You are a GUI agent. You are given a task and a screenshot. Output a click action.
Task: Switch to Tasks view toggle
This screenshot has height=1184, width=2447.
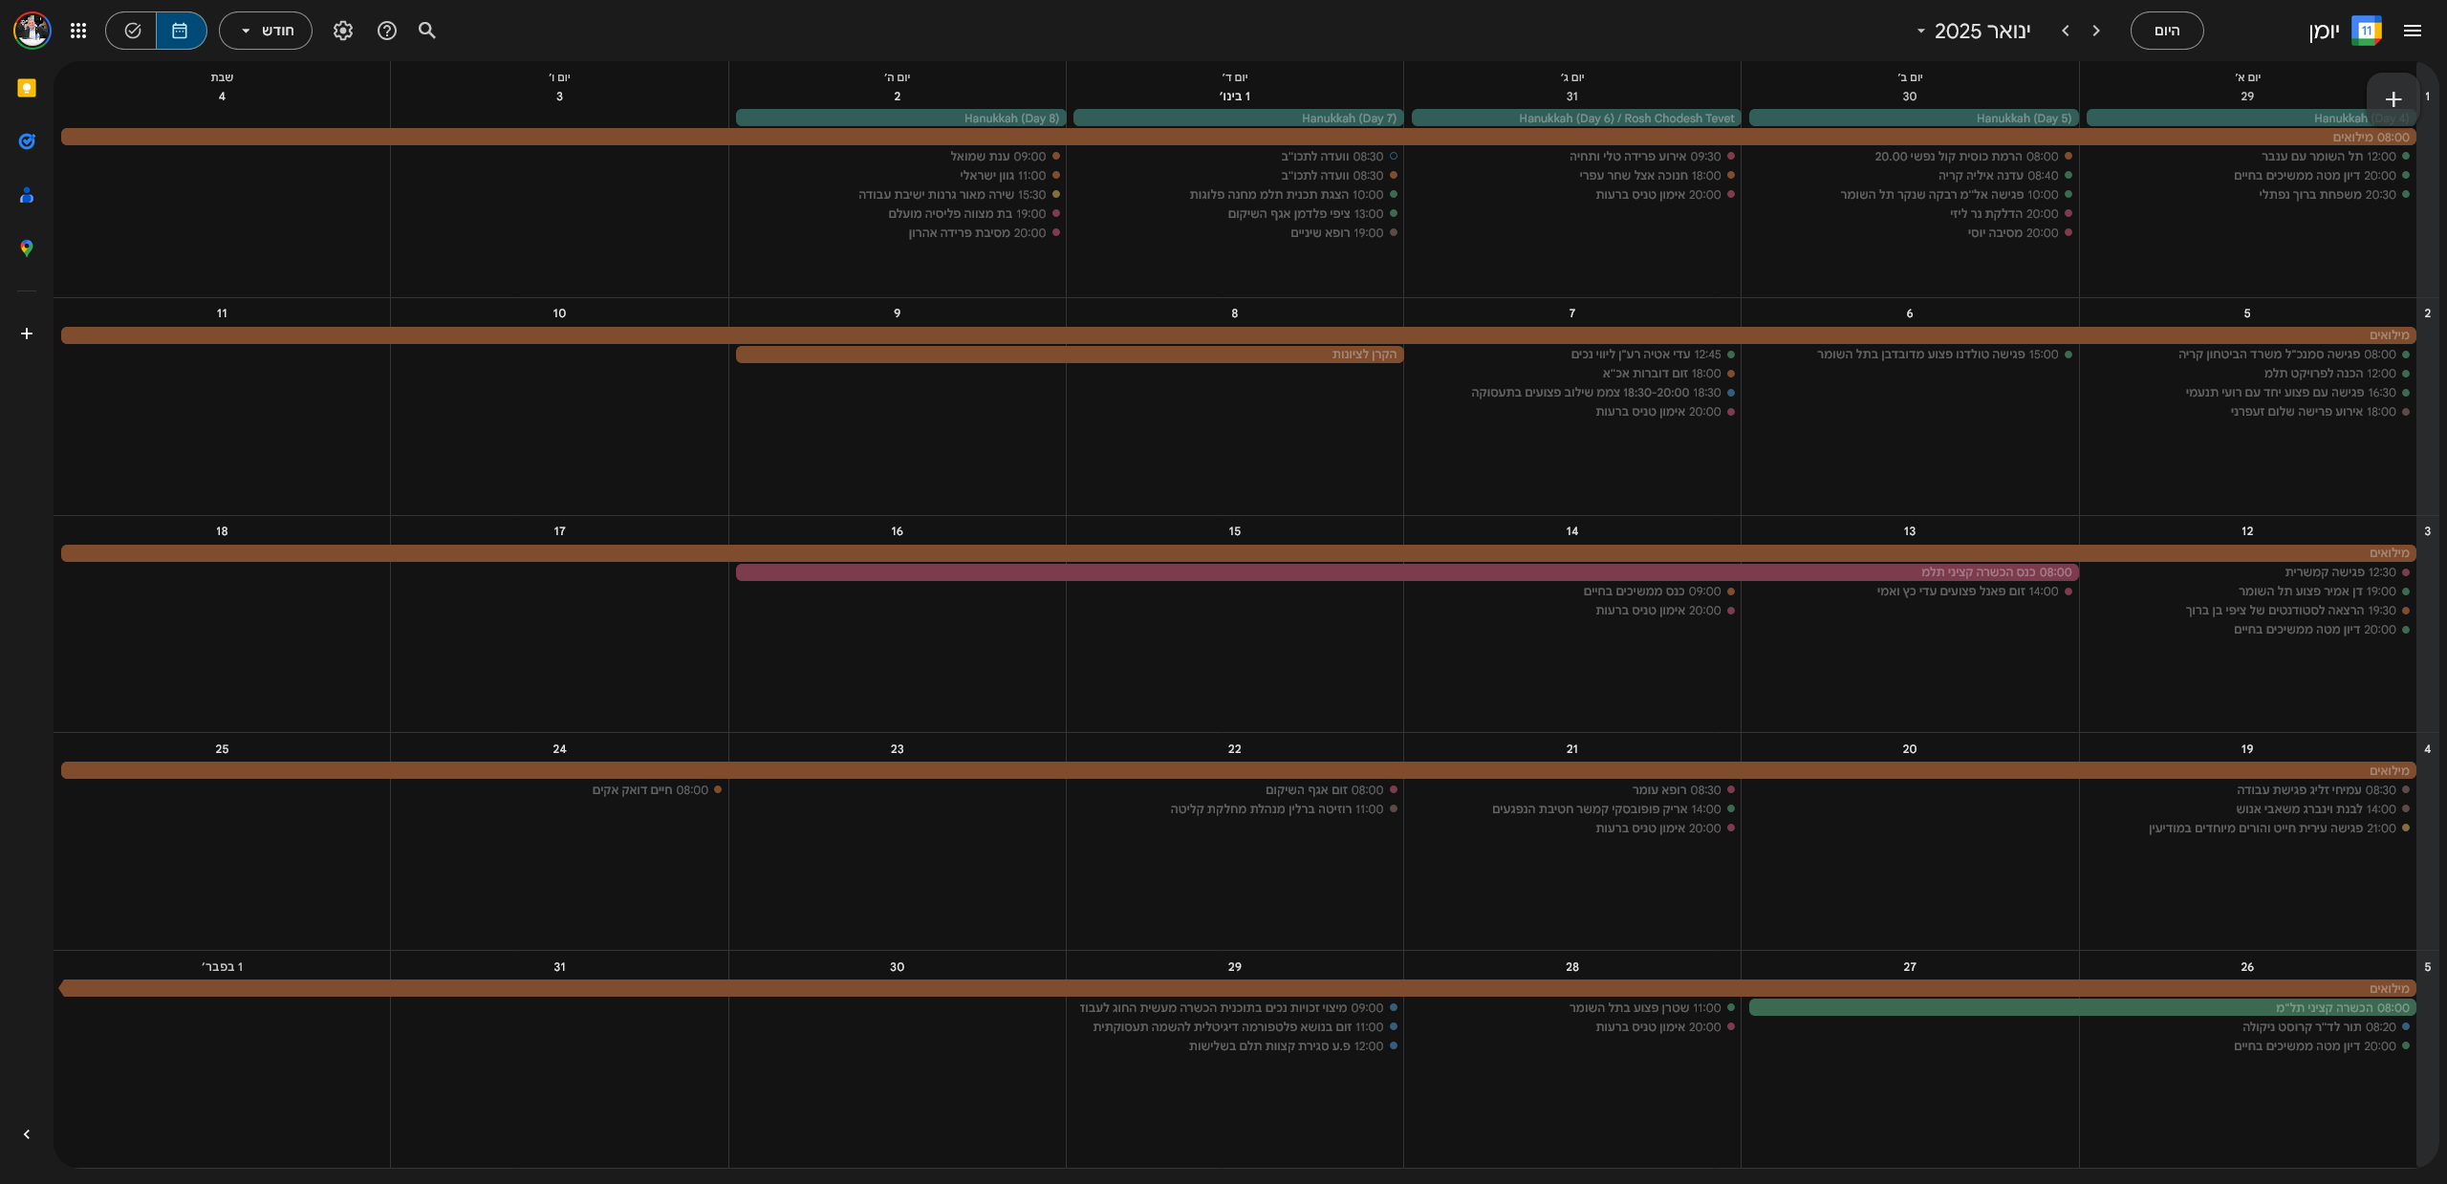click(132, 31)
